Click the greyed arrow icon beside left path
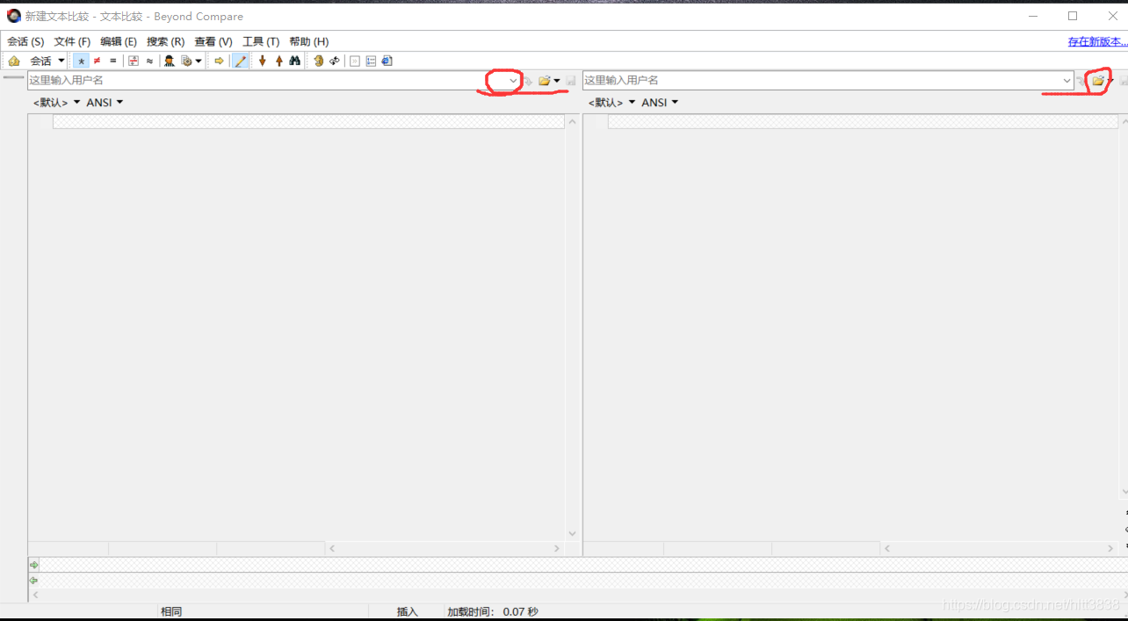1128x621 pixels. click(528, 81)
